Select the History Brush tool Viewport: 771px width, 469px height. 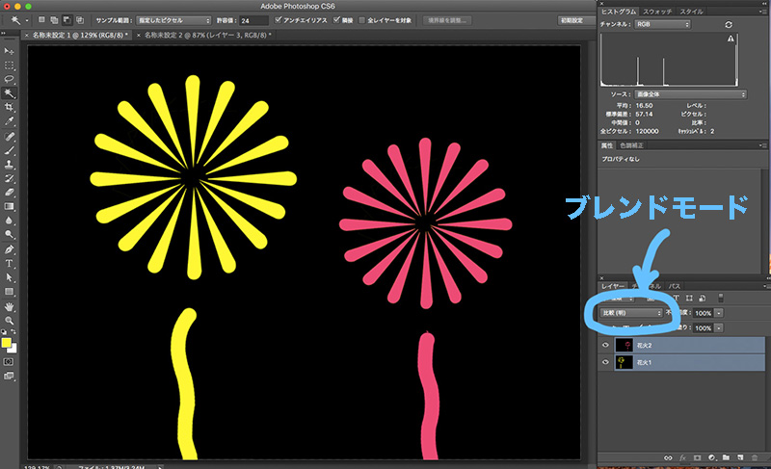pyautogui.click(x=10, y=179)
